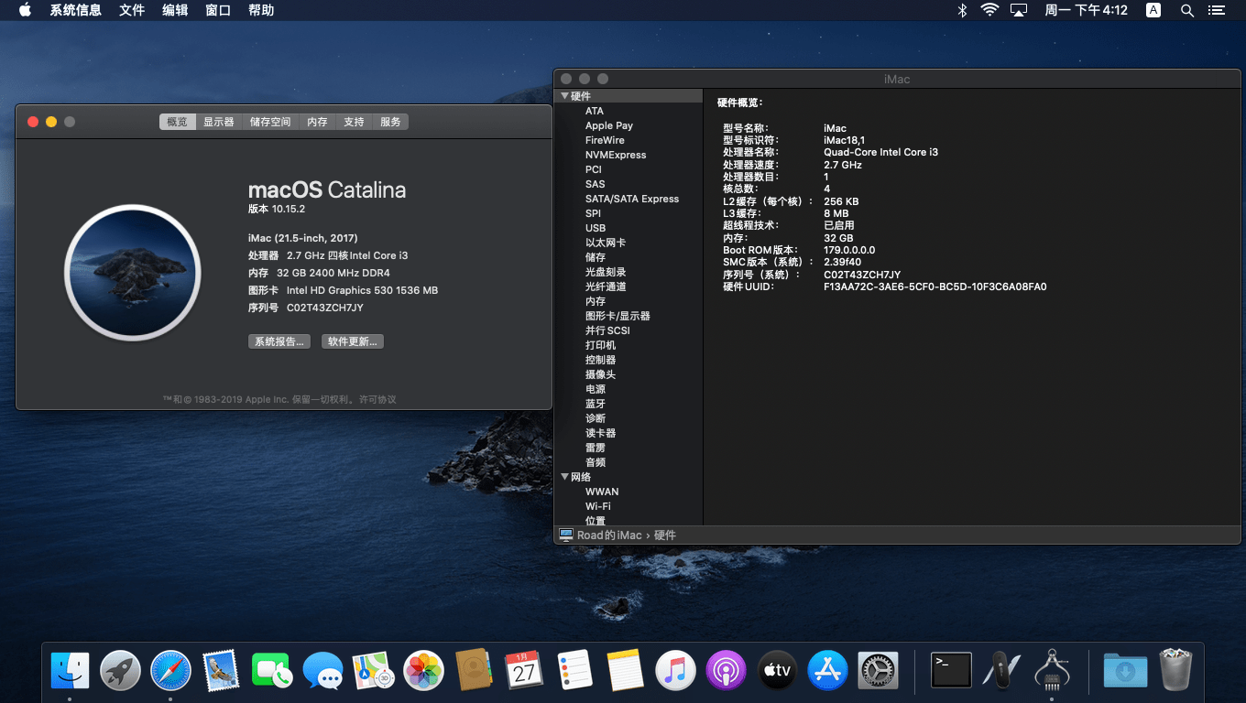Switch to the 显示器 tab

(219, 122)
